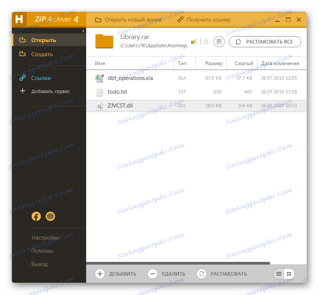
Task: Open Помощь in the sidebar
Action: click(42, 251)
